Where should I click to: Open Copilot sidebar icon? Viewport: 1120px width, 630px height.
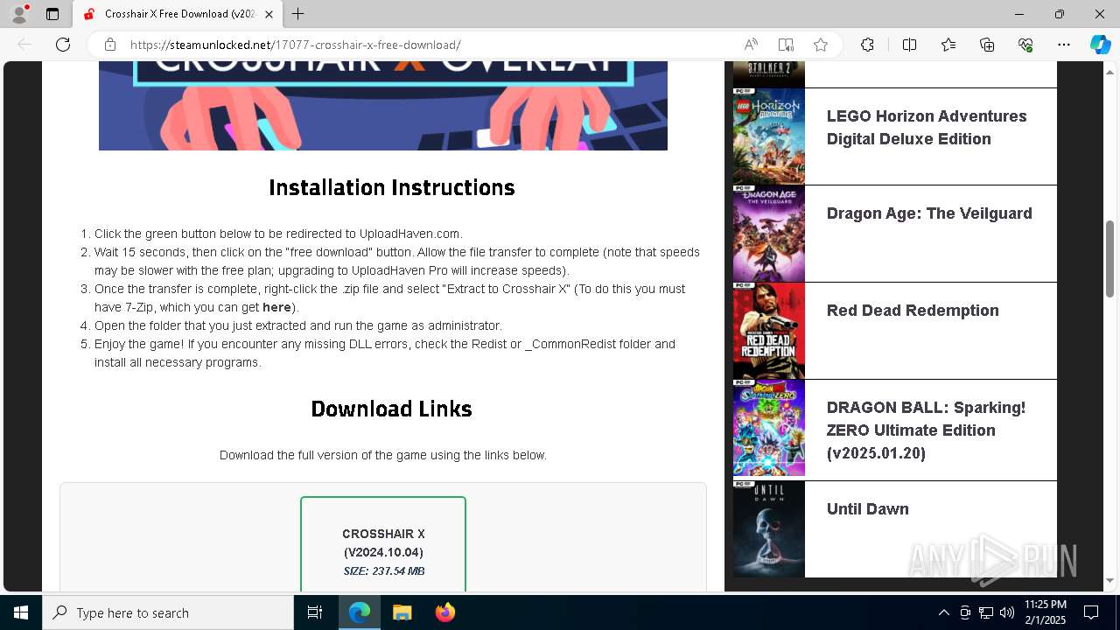pos(1100,45)
